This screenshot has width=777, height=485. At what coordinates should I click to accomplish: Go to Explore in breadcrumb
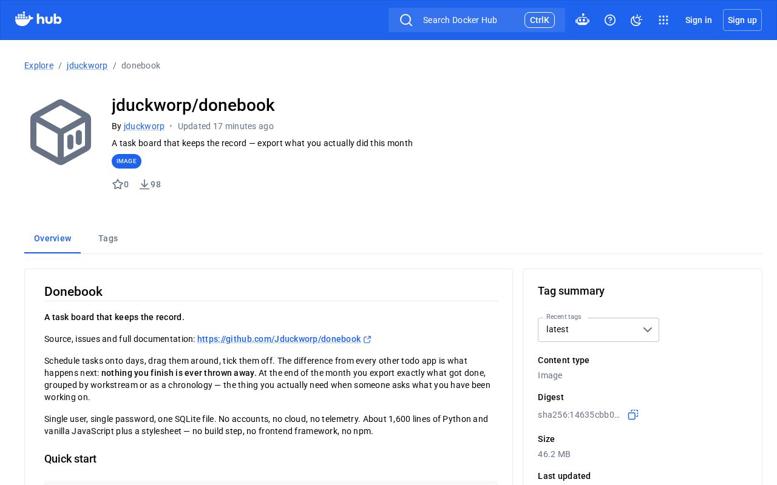click(x=39, y=65)
